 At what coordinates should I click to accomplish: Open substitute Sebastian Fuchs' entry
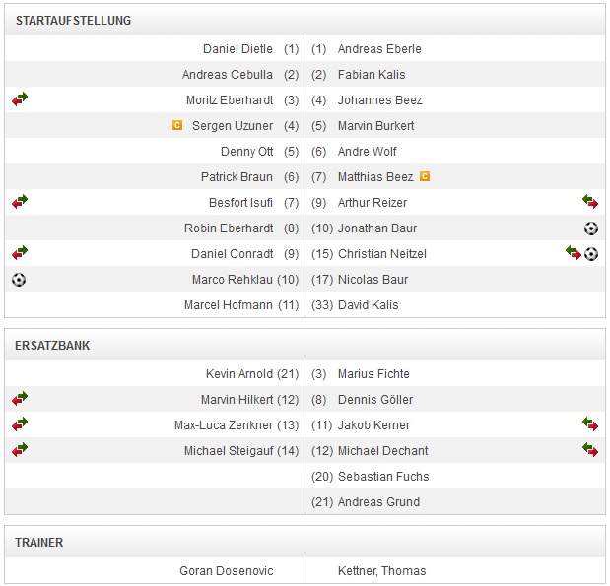383,476
